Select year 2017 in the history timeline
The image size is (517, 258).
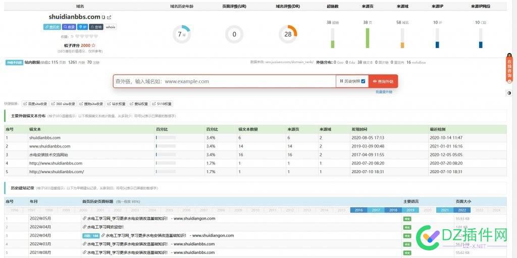[x=376, y=210]
